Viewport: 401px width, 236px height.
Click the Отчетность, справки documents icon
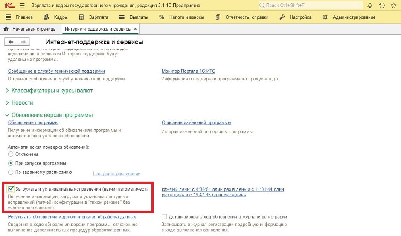[218, 17]
